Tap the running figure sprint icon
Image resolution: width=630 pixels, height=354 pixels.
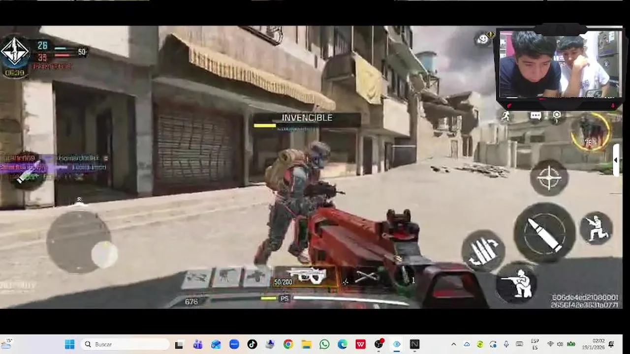pyautogui.click(x=505, y=116)
